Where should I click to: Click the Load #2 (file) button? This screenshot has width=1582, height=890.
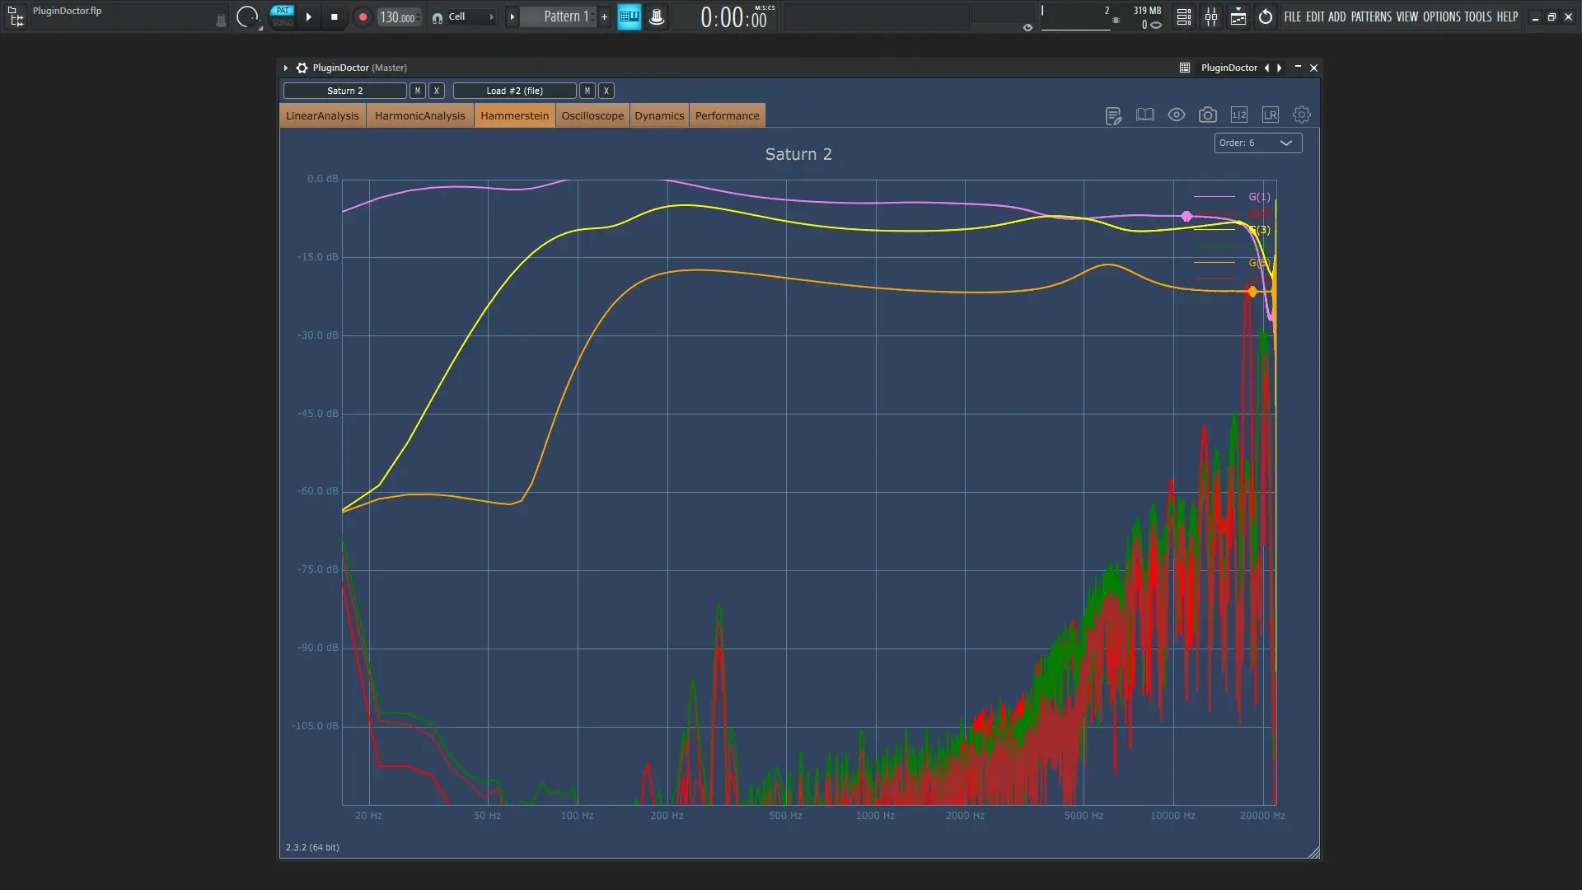pos(514,91)
